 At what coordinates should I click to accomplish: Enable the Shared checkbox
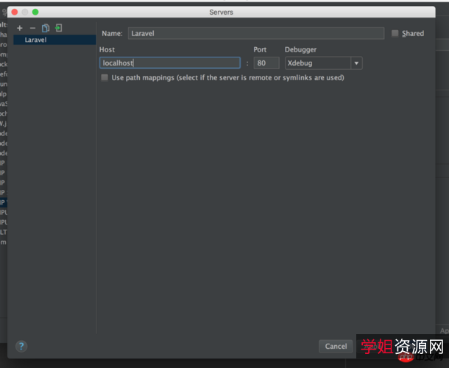395,33
